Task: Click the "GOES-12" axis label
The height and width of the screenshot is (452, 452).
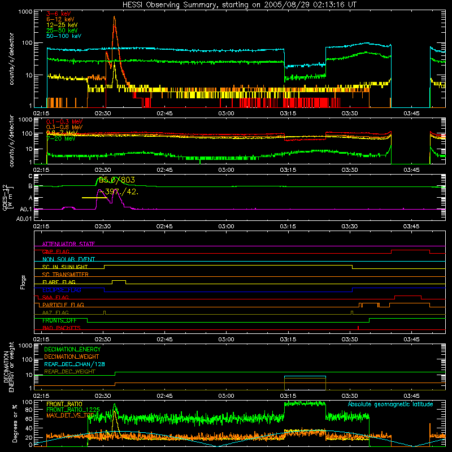Action: coord(5,197)
